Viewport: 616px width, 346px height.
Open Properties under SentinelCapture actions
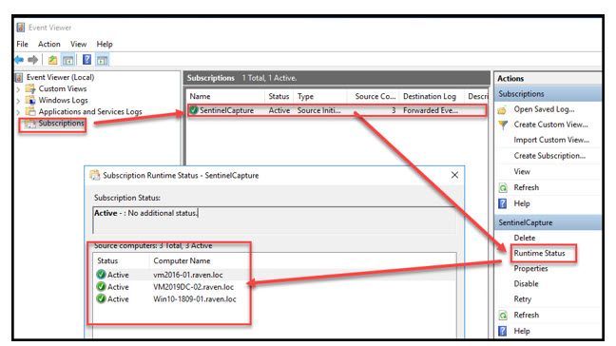point(530,268)
